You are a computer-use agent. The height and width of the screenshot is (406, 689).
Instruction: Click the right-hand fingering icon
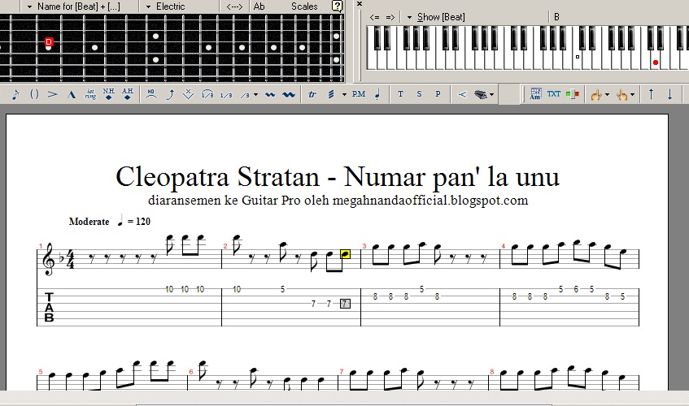tap(621, 94)
